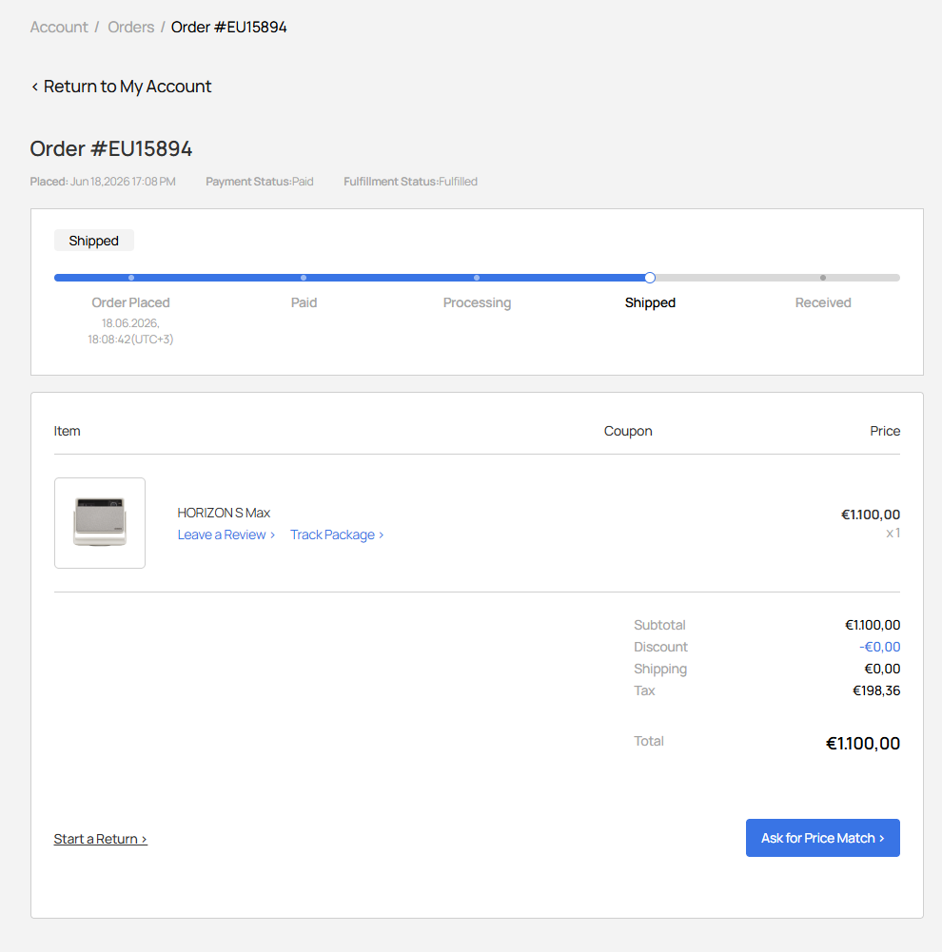The height and width of the screenshot is (952, 942).
Task: Go to Account breadcrumb link
Action: [59, 28]
